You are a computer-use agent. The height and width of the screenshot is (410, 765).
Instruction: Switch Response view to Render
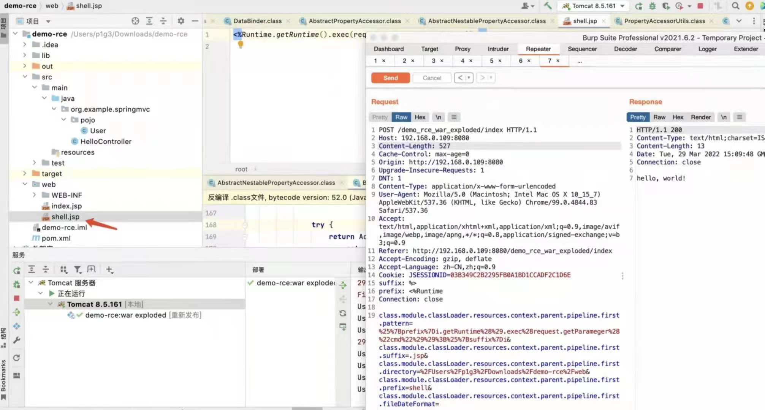[701, 117]
